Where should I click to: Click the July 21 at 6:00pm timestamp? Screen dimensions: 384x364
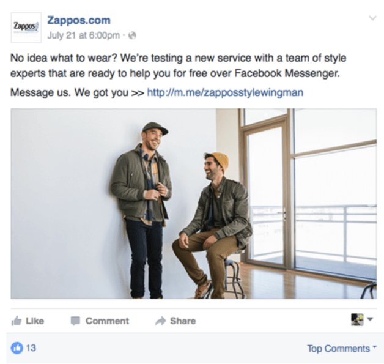click(84, 35)
